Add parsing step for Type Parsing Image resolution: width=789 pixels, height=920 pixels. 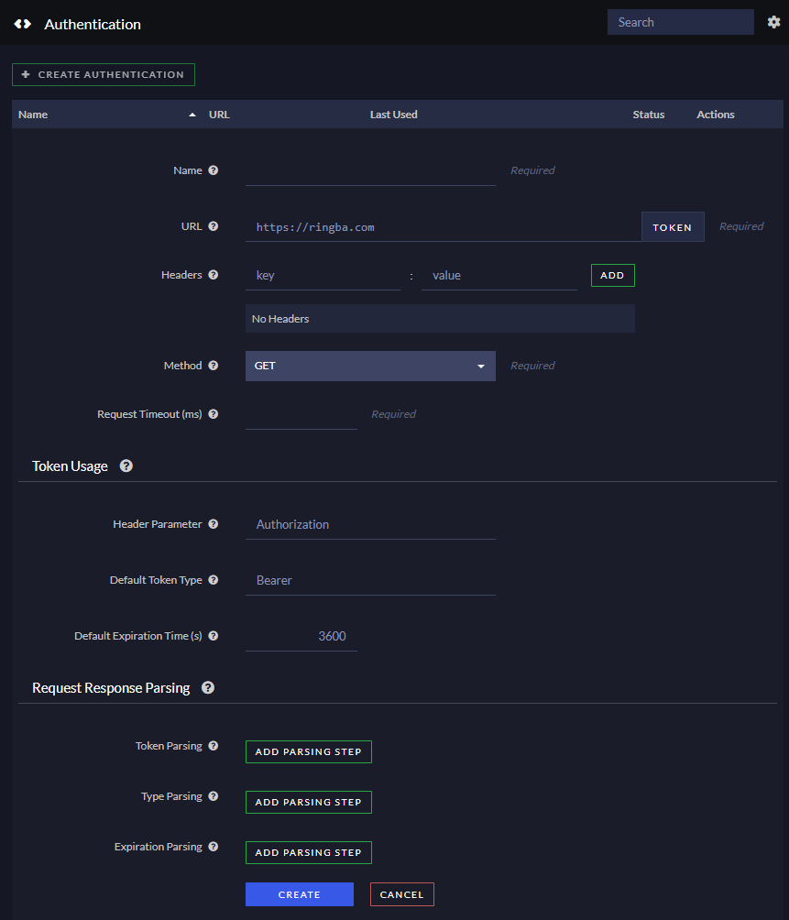click(309, 802)
